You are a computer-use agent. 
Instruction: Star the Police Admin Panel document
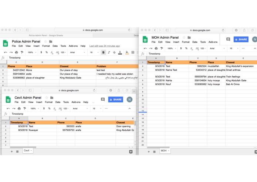coord(45,42)
